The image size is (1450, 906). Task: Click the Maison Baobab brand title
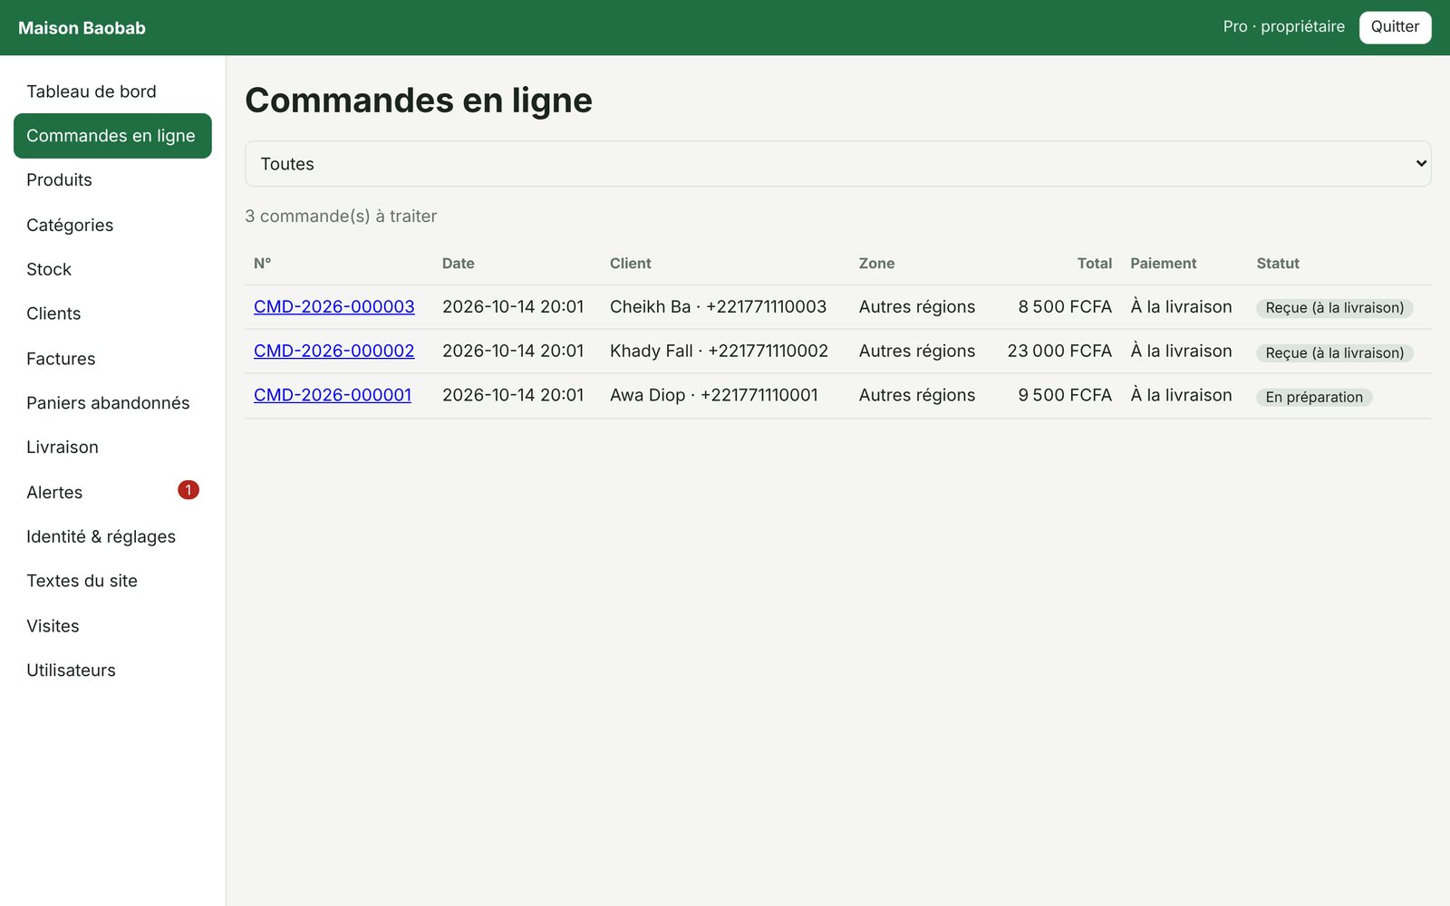pos(82,28)
